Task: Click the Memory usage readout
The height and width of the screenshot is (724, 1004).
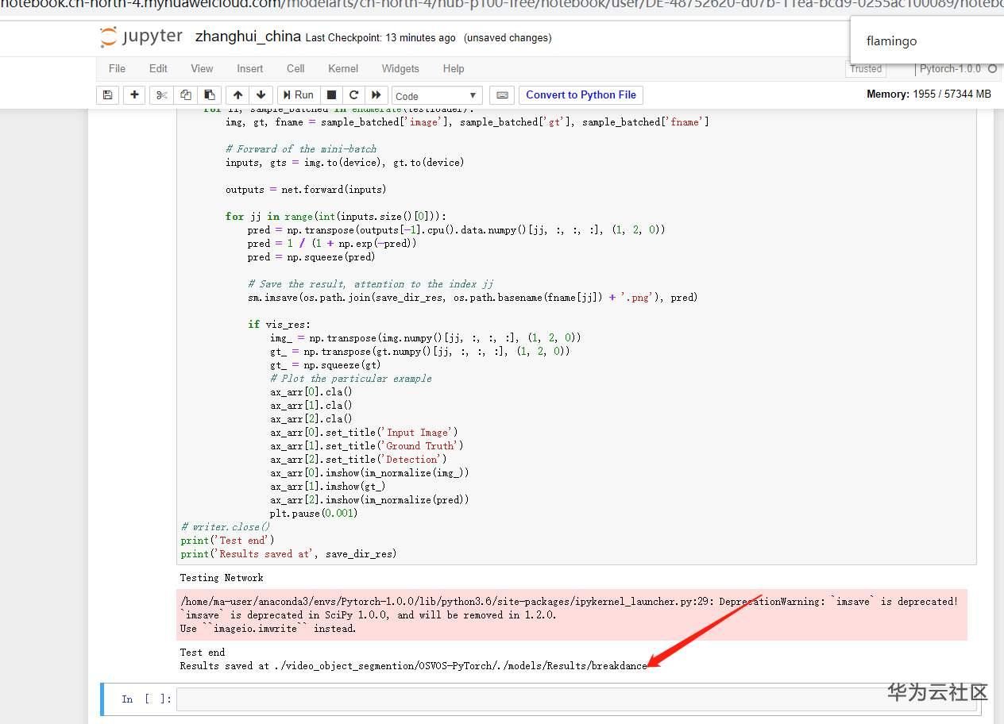Action: pyautogui.click(x=929, y=94)
